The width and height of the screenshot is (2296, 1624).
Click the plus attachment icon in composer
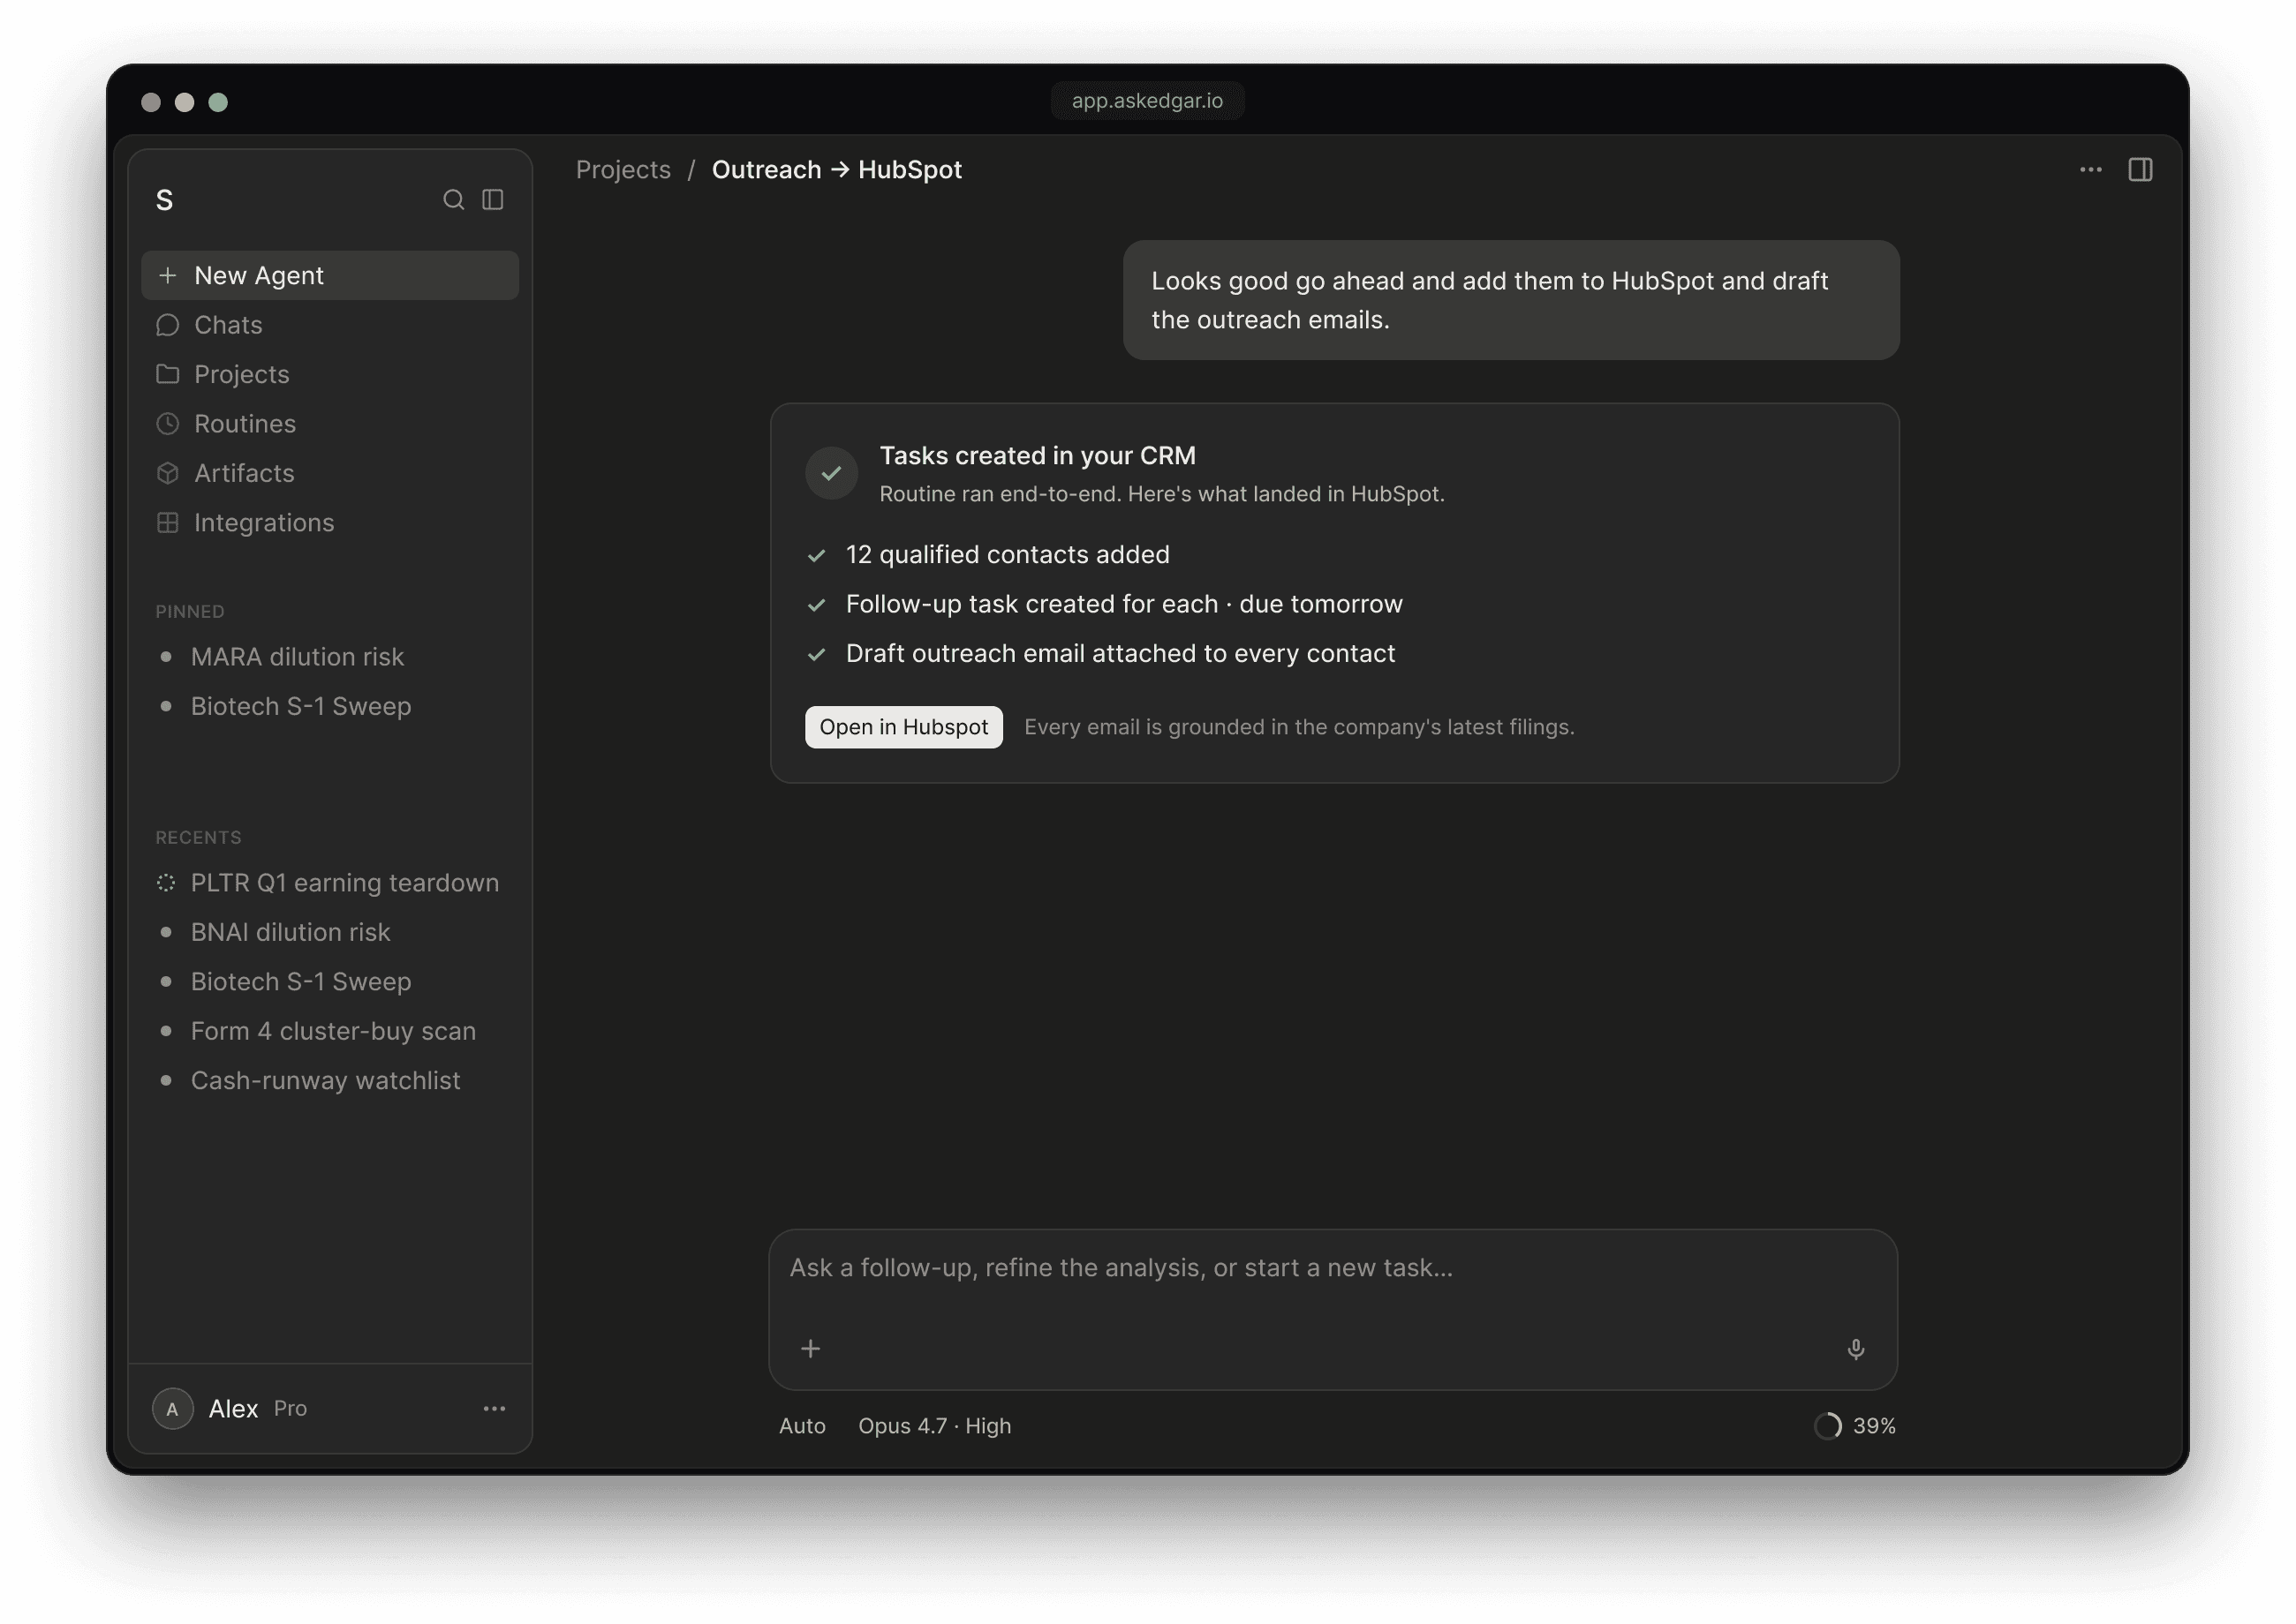tap(811, 1349)
